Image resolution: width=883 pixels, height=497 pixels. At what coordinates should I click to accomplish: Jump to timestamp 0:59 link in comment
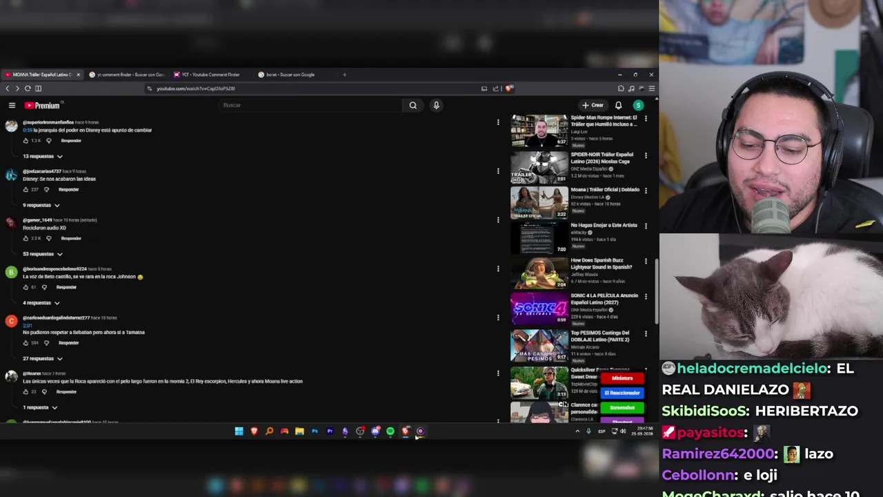pos(28,130)
